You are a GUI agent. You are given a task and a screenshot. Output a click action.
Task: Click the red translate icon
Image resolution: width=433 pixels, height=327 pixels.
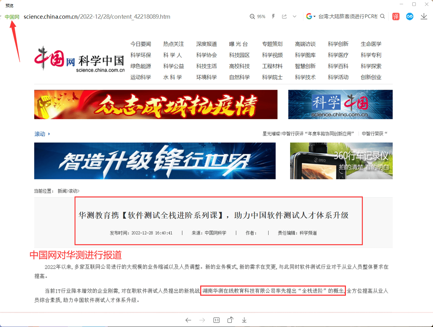click(396, 17)
